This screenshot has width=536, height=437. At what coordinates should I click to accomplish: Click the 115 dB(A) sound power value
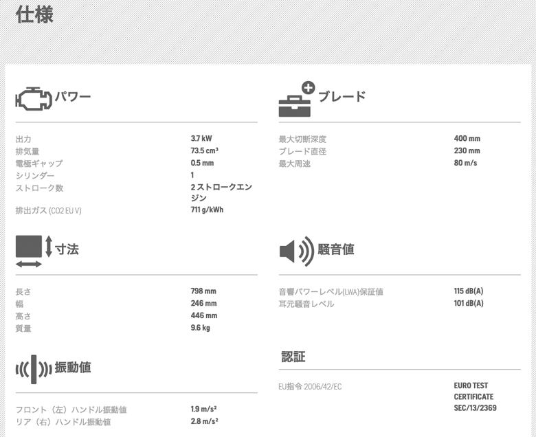(x=469, y=291)
